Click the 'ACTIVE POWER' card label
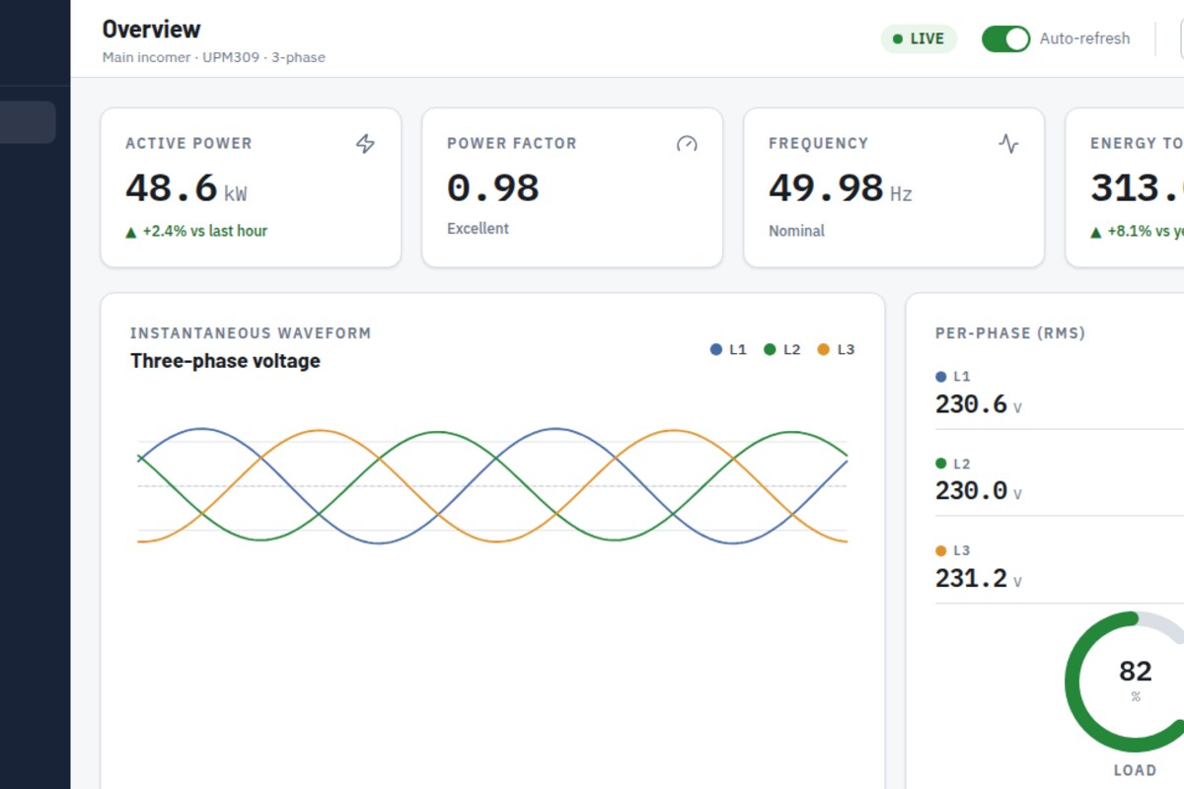The height and width of the screenshot is (789, 1184). point(188,144)
